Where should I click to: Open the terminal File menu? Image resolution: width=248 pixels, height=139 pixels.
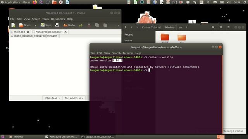click(x=93, y=53)
